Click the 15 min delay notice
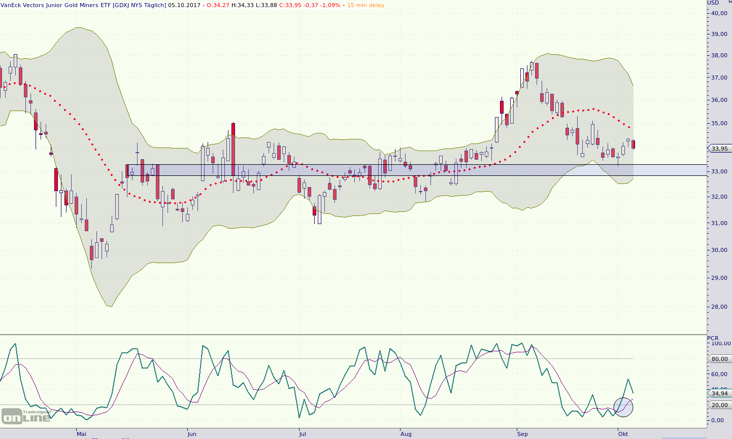The image size is (732, 439). [366, 5]
